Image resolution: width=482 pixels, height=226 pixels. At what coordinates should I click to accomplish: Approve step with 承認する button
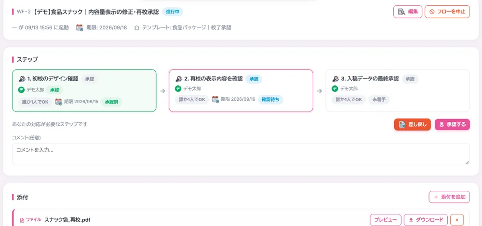452,124
